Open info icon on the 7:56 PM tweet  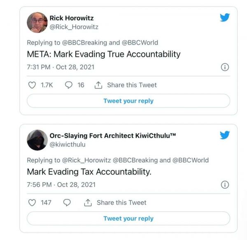(225, 185)
